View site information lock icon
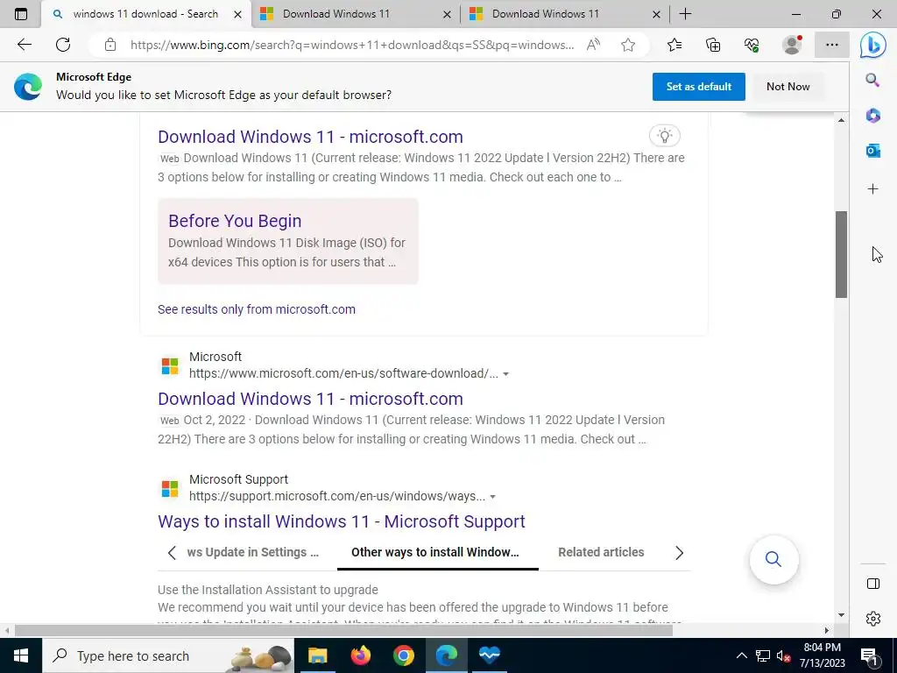 coord(110,45)
